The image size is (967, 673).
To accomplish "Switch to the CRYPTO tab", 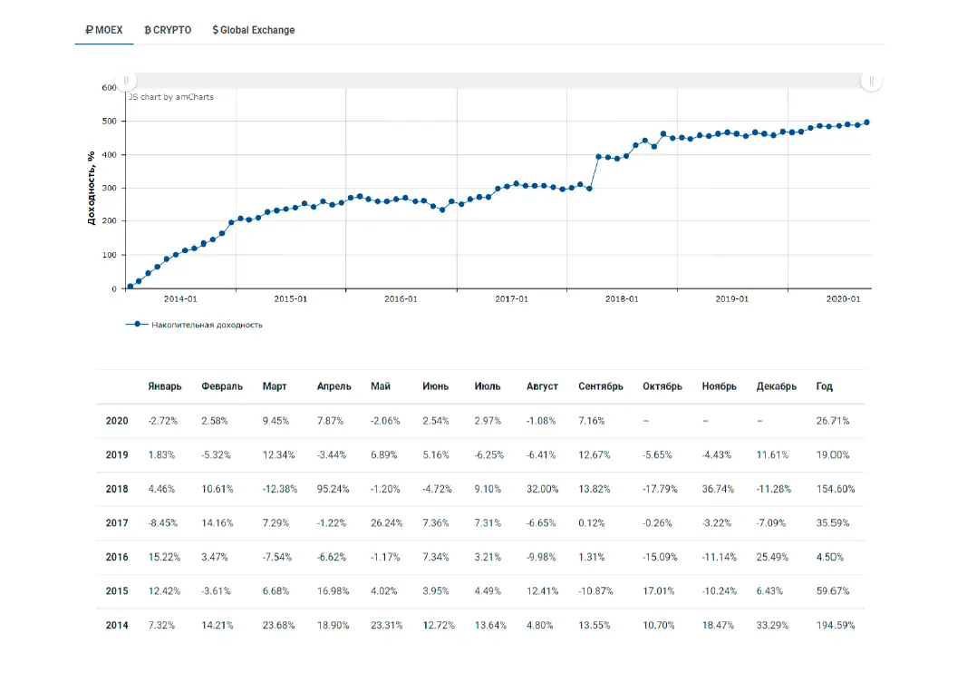I will 168,30.
